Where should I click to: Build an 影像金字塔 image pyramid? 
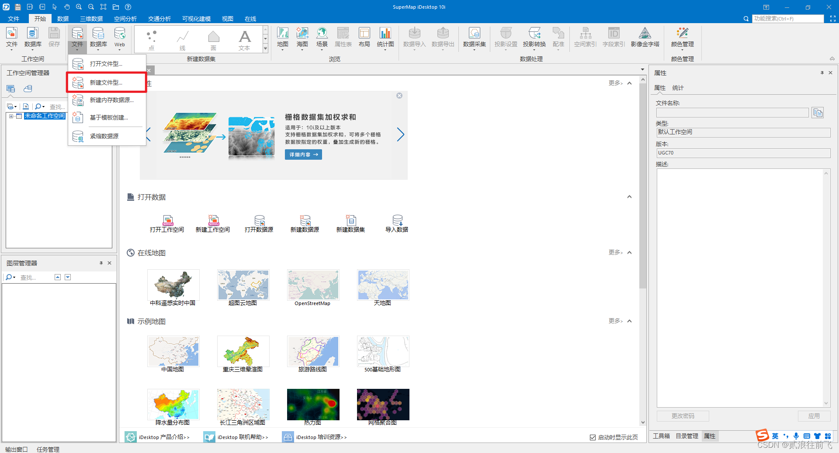click(645, 38)
